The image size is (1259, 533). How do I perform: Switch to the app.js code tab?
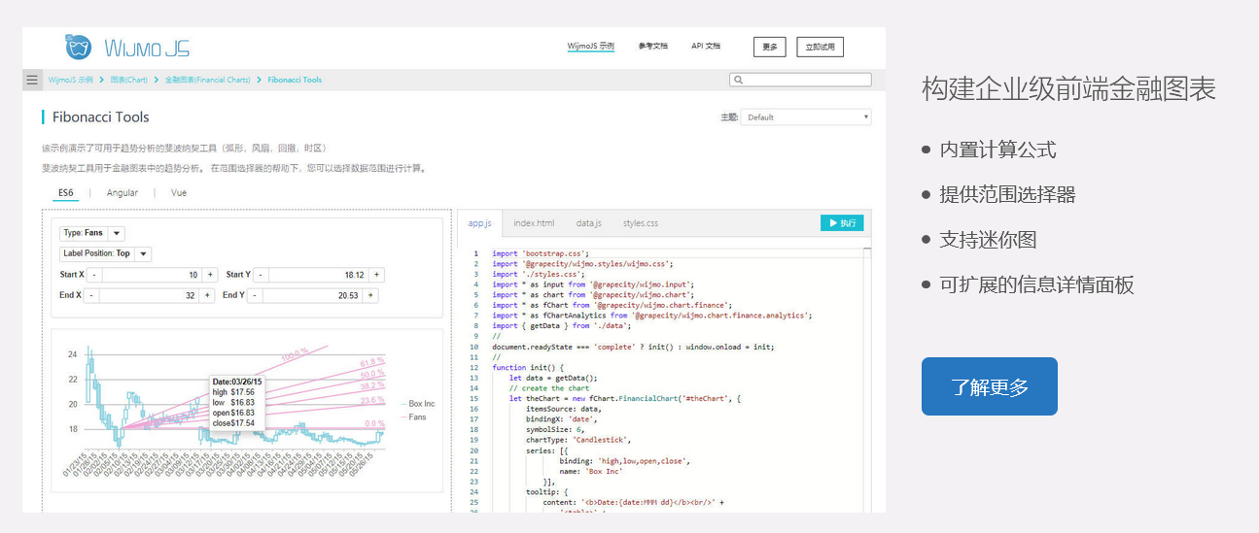(480, 223)
